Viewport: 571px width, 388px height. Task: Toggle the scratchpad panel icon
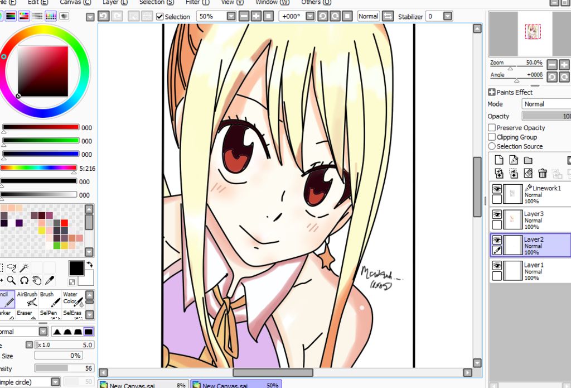point(64,16)
